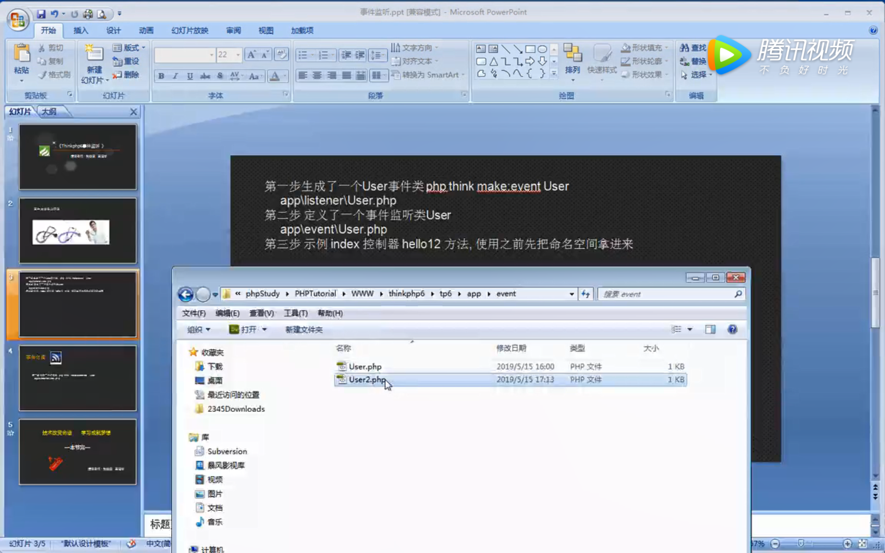This screenshot has height=553, width=885.
Task: Click thinkphp6 in address breadcrumb
Action: pos(406,294)
